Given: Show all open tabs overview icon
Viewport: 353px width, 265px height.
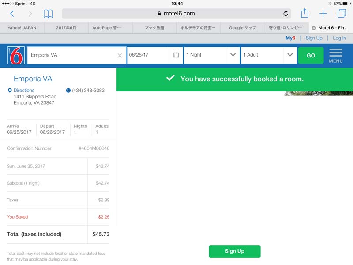Looking at the screenshot, I should [x=342, y=13].
